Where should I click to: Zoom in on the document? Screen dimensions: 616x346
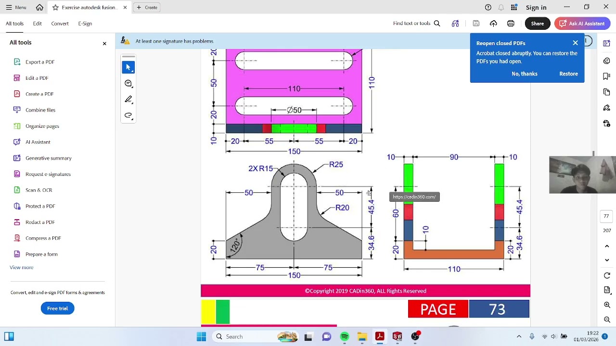click(607, 305)
